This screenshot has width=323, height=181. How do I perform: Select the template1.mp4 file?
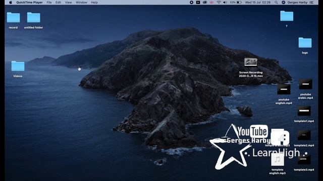click(x=304, y=111)
